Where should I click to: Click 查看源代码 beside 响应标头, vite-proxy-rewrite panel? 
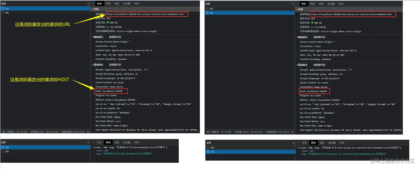[x=115, y=37]
